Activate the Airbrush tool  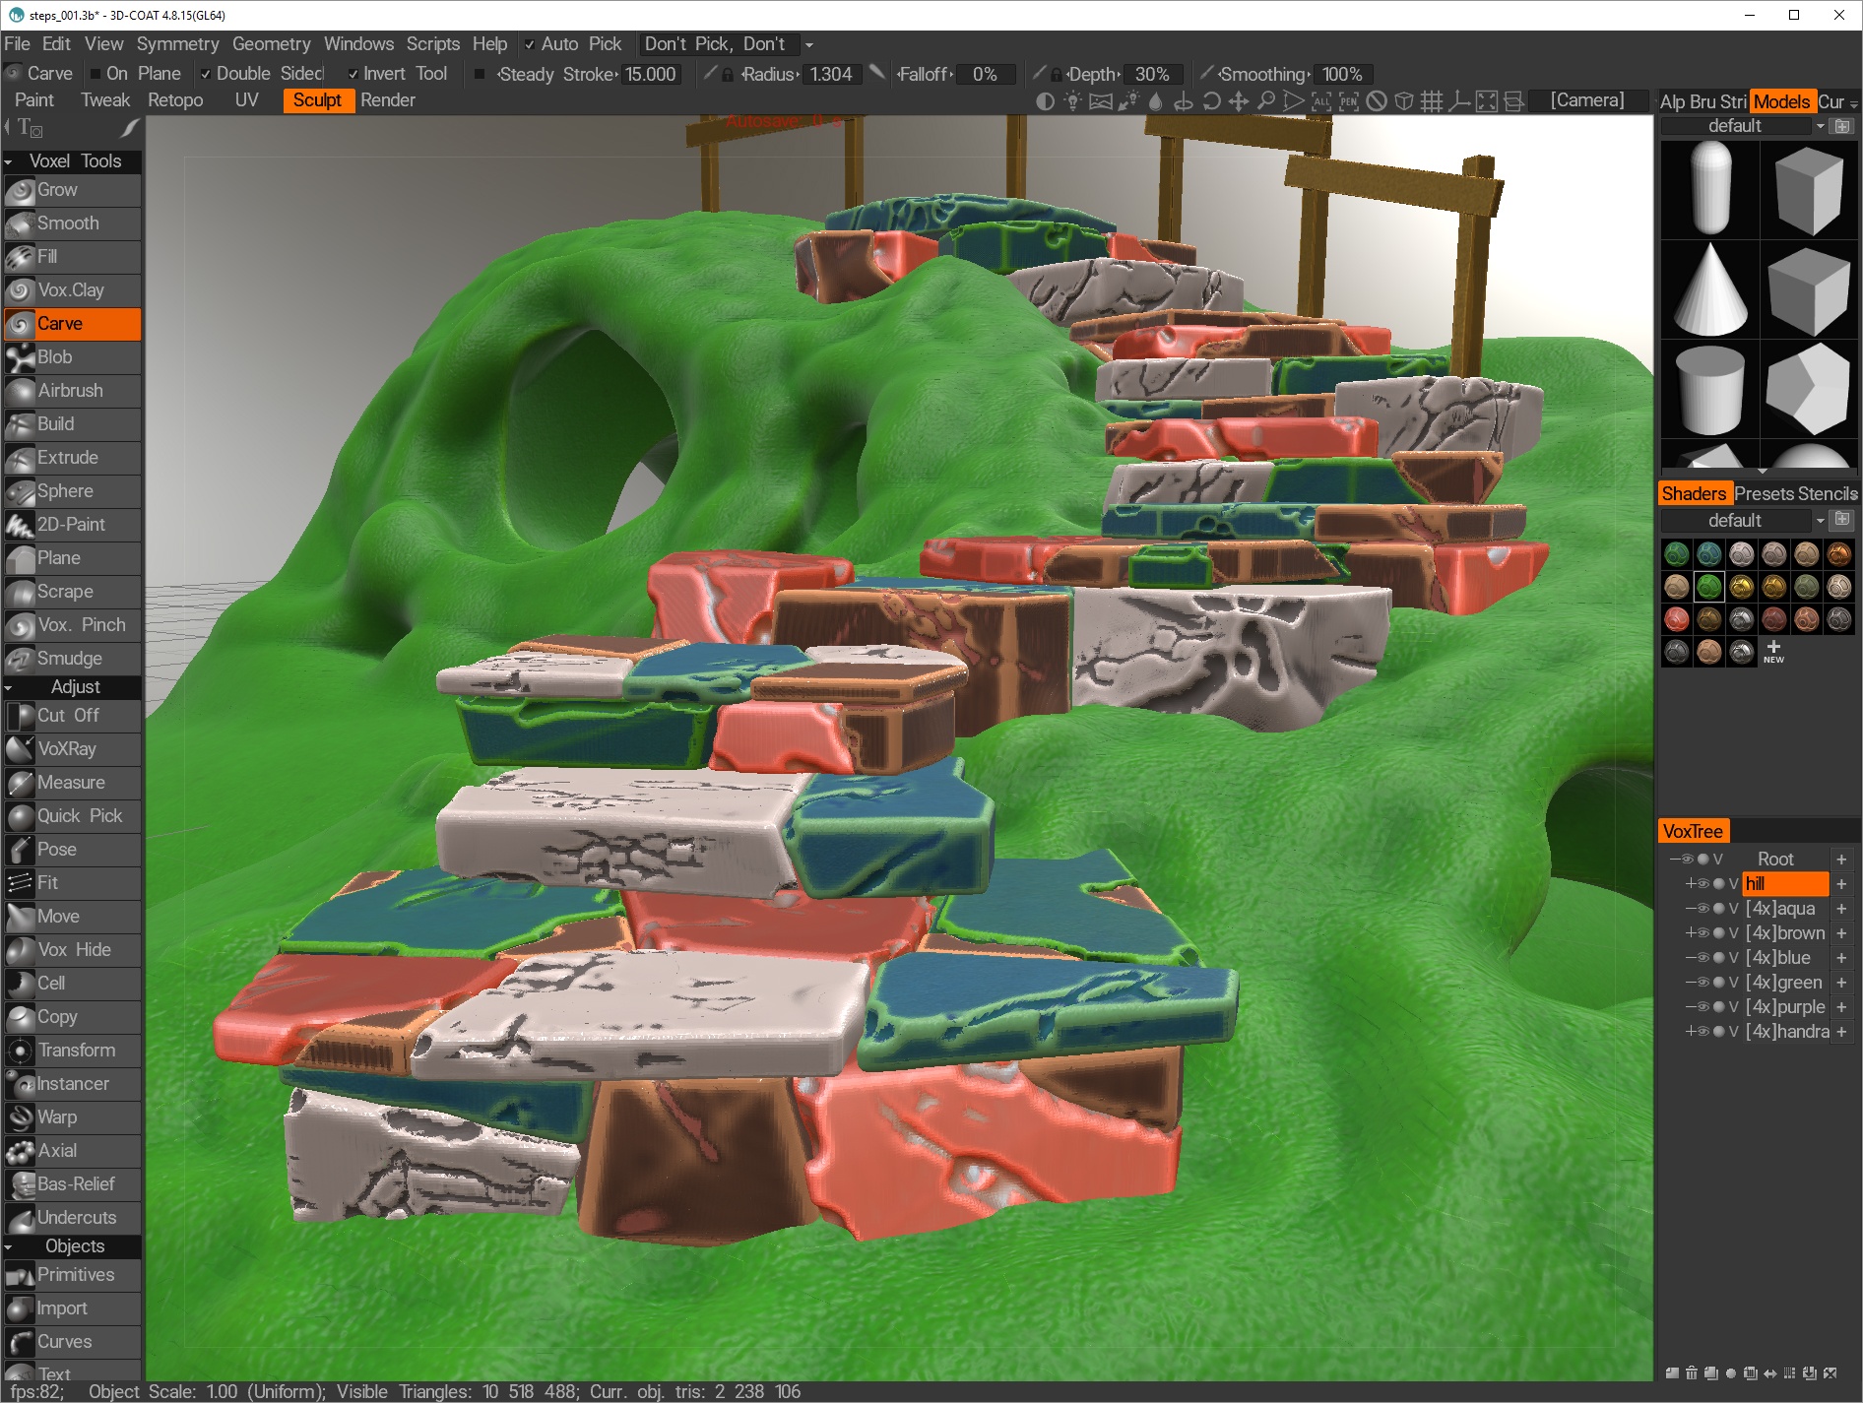72,391
